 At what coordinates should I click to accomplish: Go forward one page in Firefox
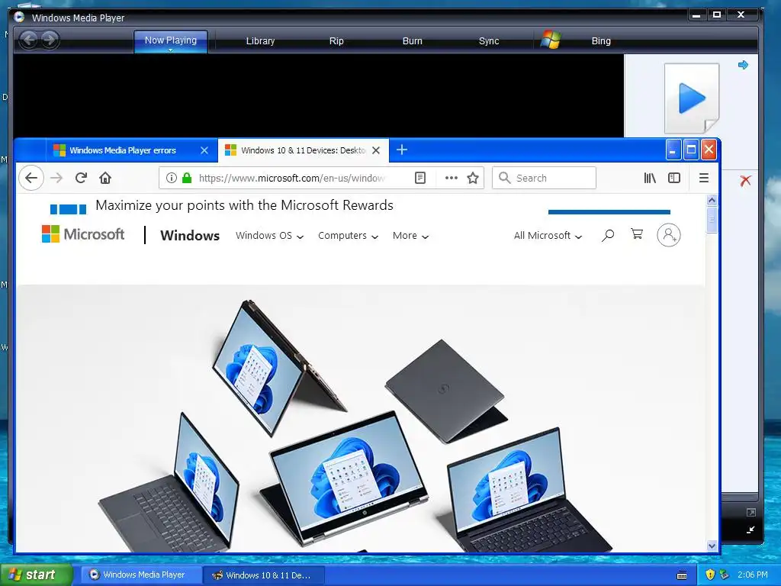click(x=56, y=178)
